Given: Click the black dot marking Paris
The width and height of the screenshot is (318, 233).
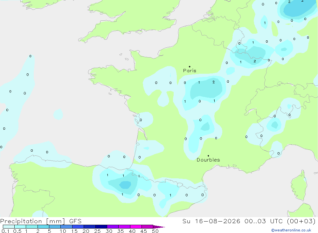Looking at the screenshot, I should point(190,66).
